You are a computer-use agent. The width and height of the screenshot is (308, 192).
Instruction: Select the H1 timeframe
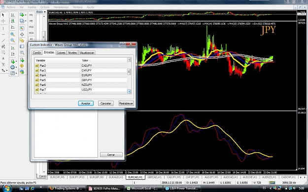click(x=31, y=39)
